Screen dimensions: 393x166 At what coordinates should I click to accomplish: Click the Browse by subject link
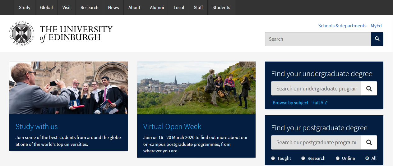click(x=290, y=103)
